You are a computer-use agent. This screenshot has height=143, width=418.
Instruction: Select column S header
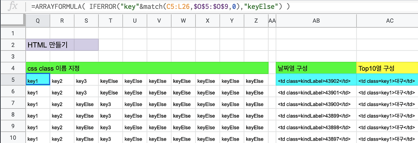click(86, 21)
